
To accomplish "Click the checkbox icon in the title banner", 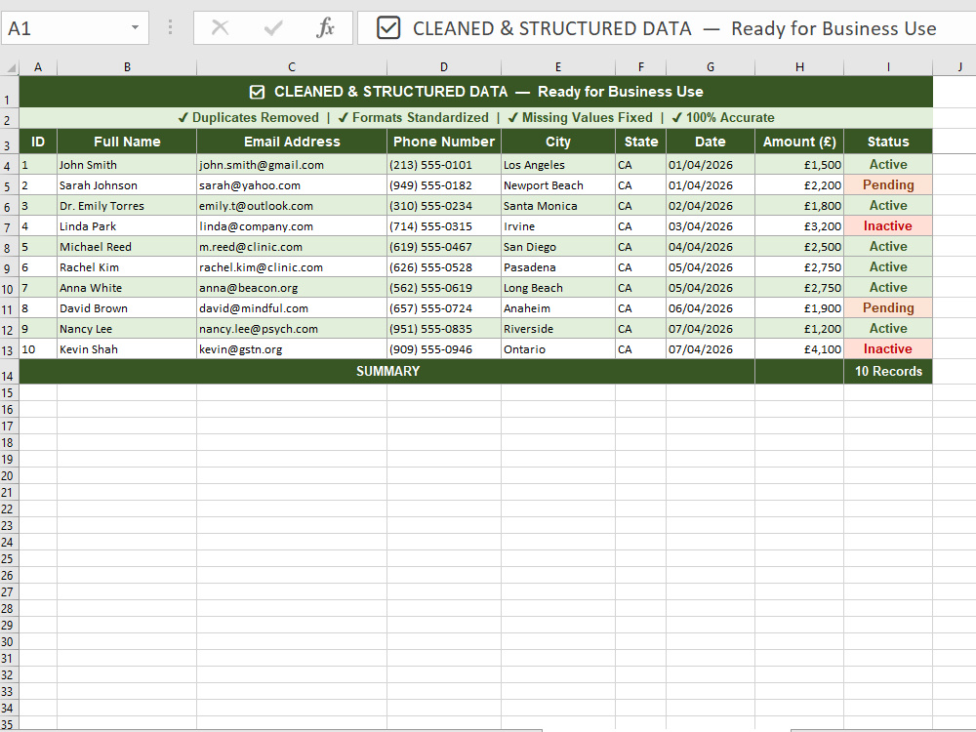I will tap(256, 91).
